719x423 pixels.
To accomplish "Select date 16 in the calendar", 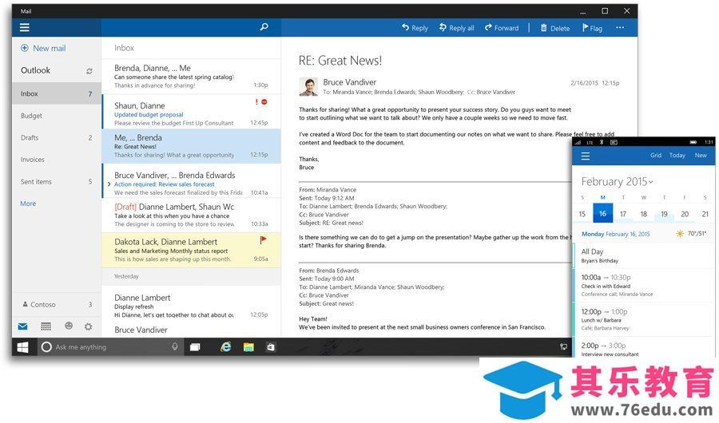I will click(x=602, y=214).
